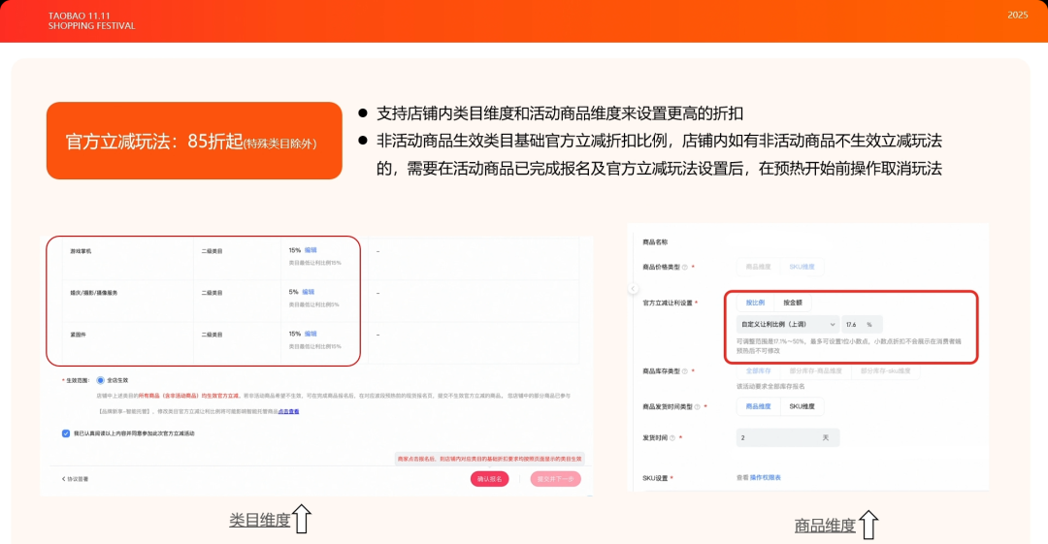The width and height of the screenshot is (1048, 544).
Task: Click help icon next to 商品库存类型
Action: coord(684,371)
